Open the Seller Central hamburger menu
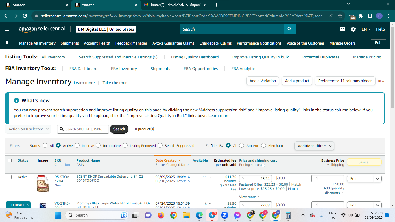 7,29
